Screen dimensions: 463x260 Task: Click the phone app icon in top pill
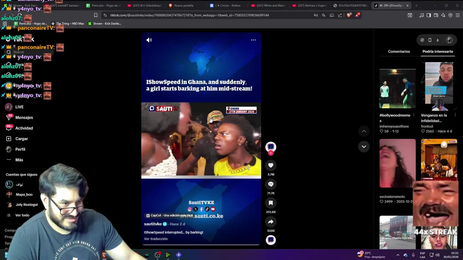pyautogui.click(x=430, y=40)
